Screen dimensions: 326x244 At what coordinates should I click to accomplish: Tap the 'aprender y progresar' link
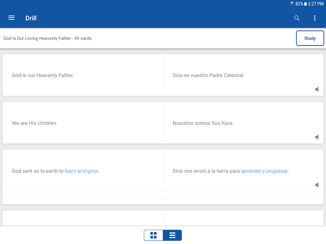coord(264,171)
